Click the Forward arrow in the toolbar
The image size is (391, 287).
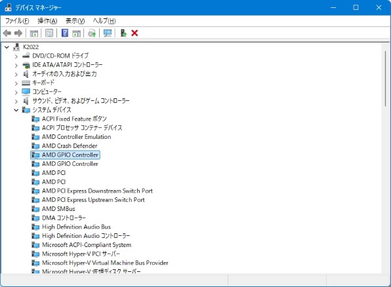(18, 33)
